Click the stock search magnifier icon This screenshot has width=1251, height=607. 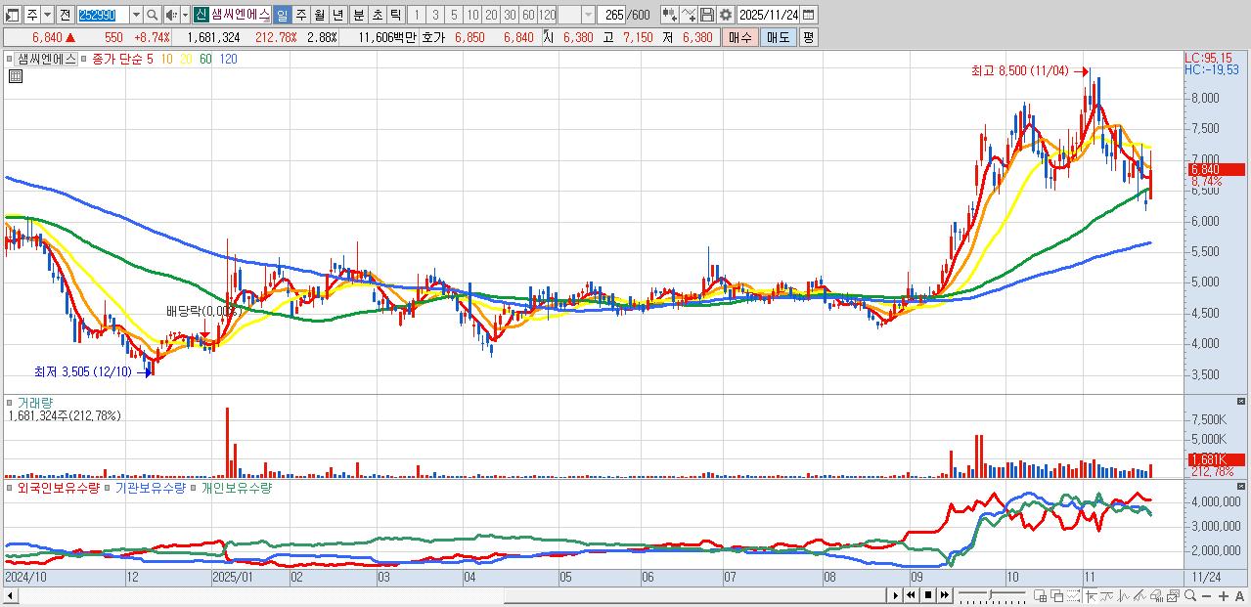pos(153,15)
